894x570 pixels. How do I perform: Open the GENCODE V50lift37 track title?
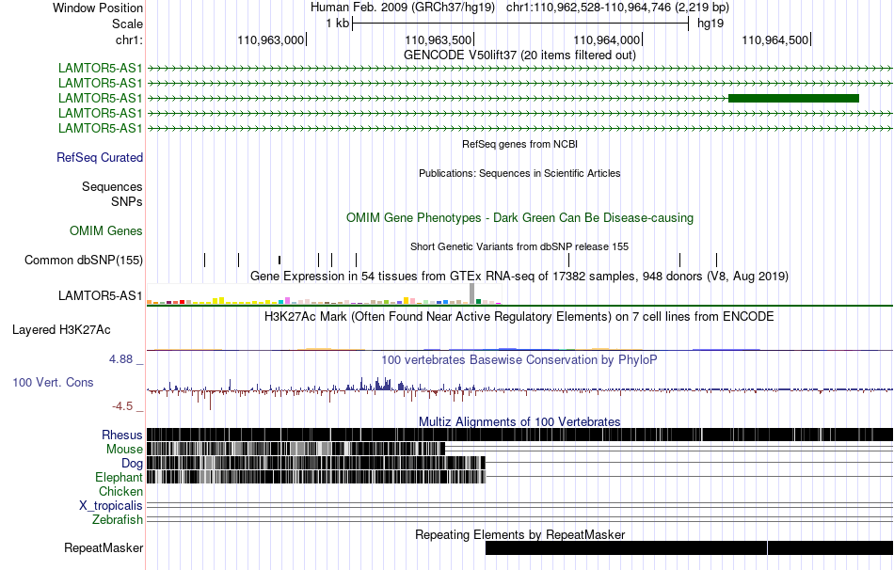[x=519, y=55]
